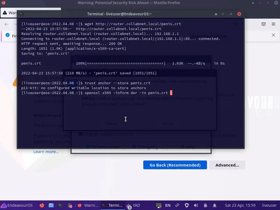Click the 'Saving to: penis.crt' line
280x210 pixels.
(45, 53)
